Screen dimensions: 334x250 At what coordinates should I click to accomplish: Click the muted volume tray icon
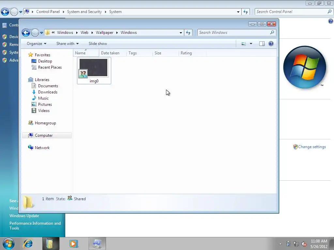tap(304, 244)
